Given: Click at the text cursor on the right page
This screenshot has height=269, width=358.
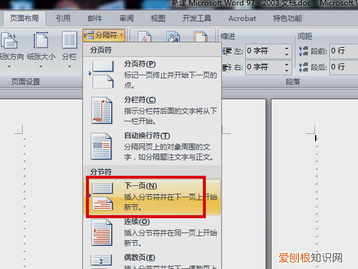Looking at the screenshot, I should pos(316,138).
